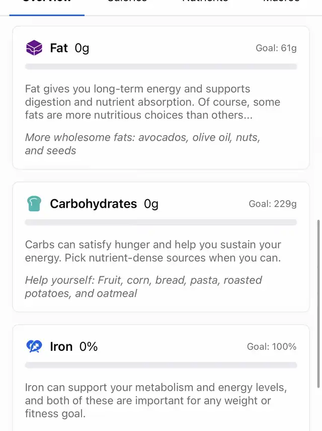Screen dimensions: 322x431
Task: Click the Iron progress bar
Action: tap(160, 365)
